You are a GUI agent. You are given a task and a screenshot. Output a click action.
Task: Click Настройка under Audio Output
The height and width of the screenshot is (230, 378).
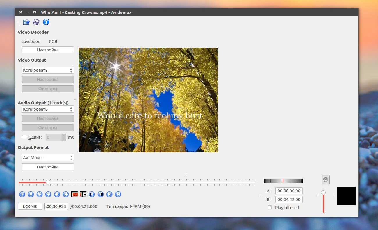tap(48, 118)
